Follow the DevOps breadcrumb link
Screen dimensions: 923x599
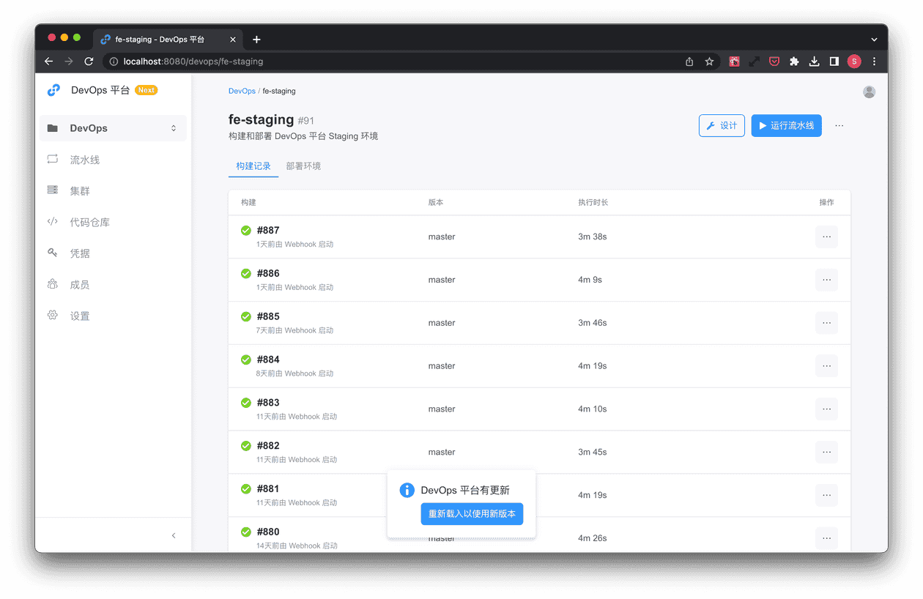(x=242, y=92)
